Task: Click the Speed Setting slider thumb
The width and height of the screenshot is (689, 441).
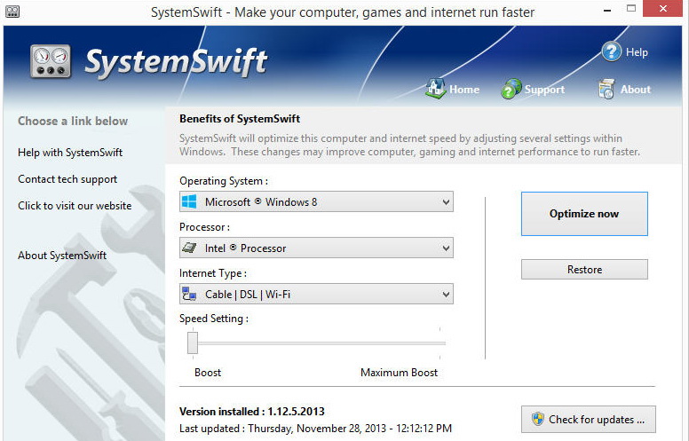Action: point(193,343)
